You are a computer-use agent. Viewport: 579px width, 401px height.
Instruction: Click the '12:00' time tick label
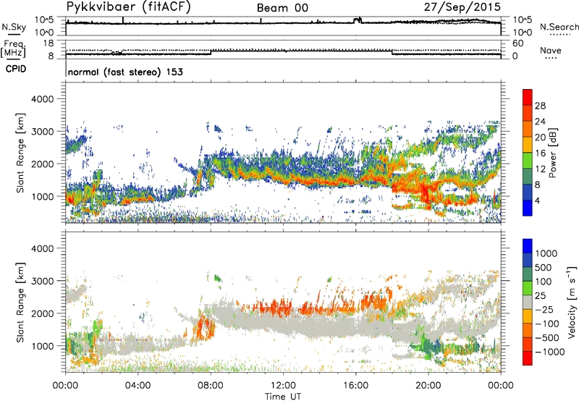tap(283, 386)
